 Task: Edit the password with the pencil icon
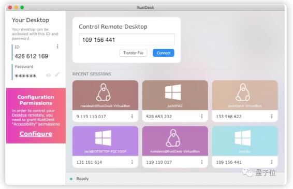pos(57,74)
